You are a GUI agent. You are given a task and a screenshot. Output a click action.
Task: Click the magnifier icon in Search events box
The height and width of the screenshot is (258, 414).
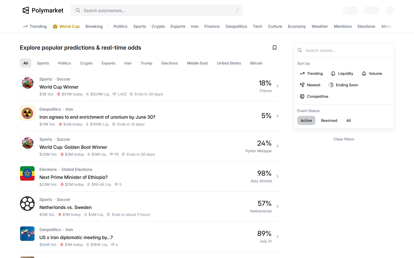coord(300,50)
